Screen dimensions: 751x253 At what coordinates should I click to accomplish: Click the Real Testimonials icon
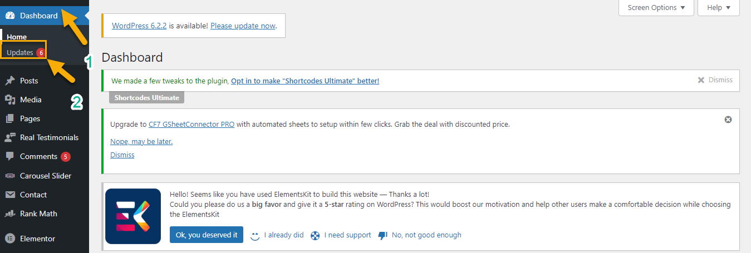(x=10, y=137)
